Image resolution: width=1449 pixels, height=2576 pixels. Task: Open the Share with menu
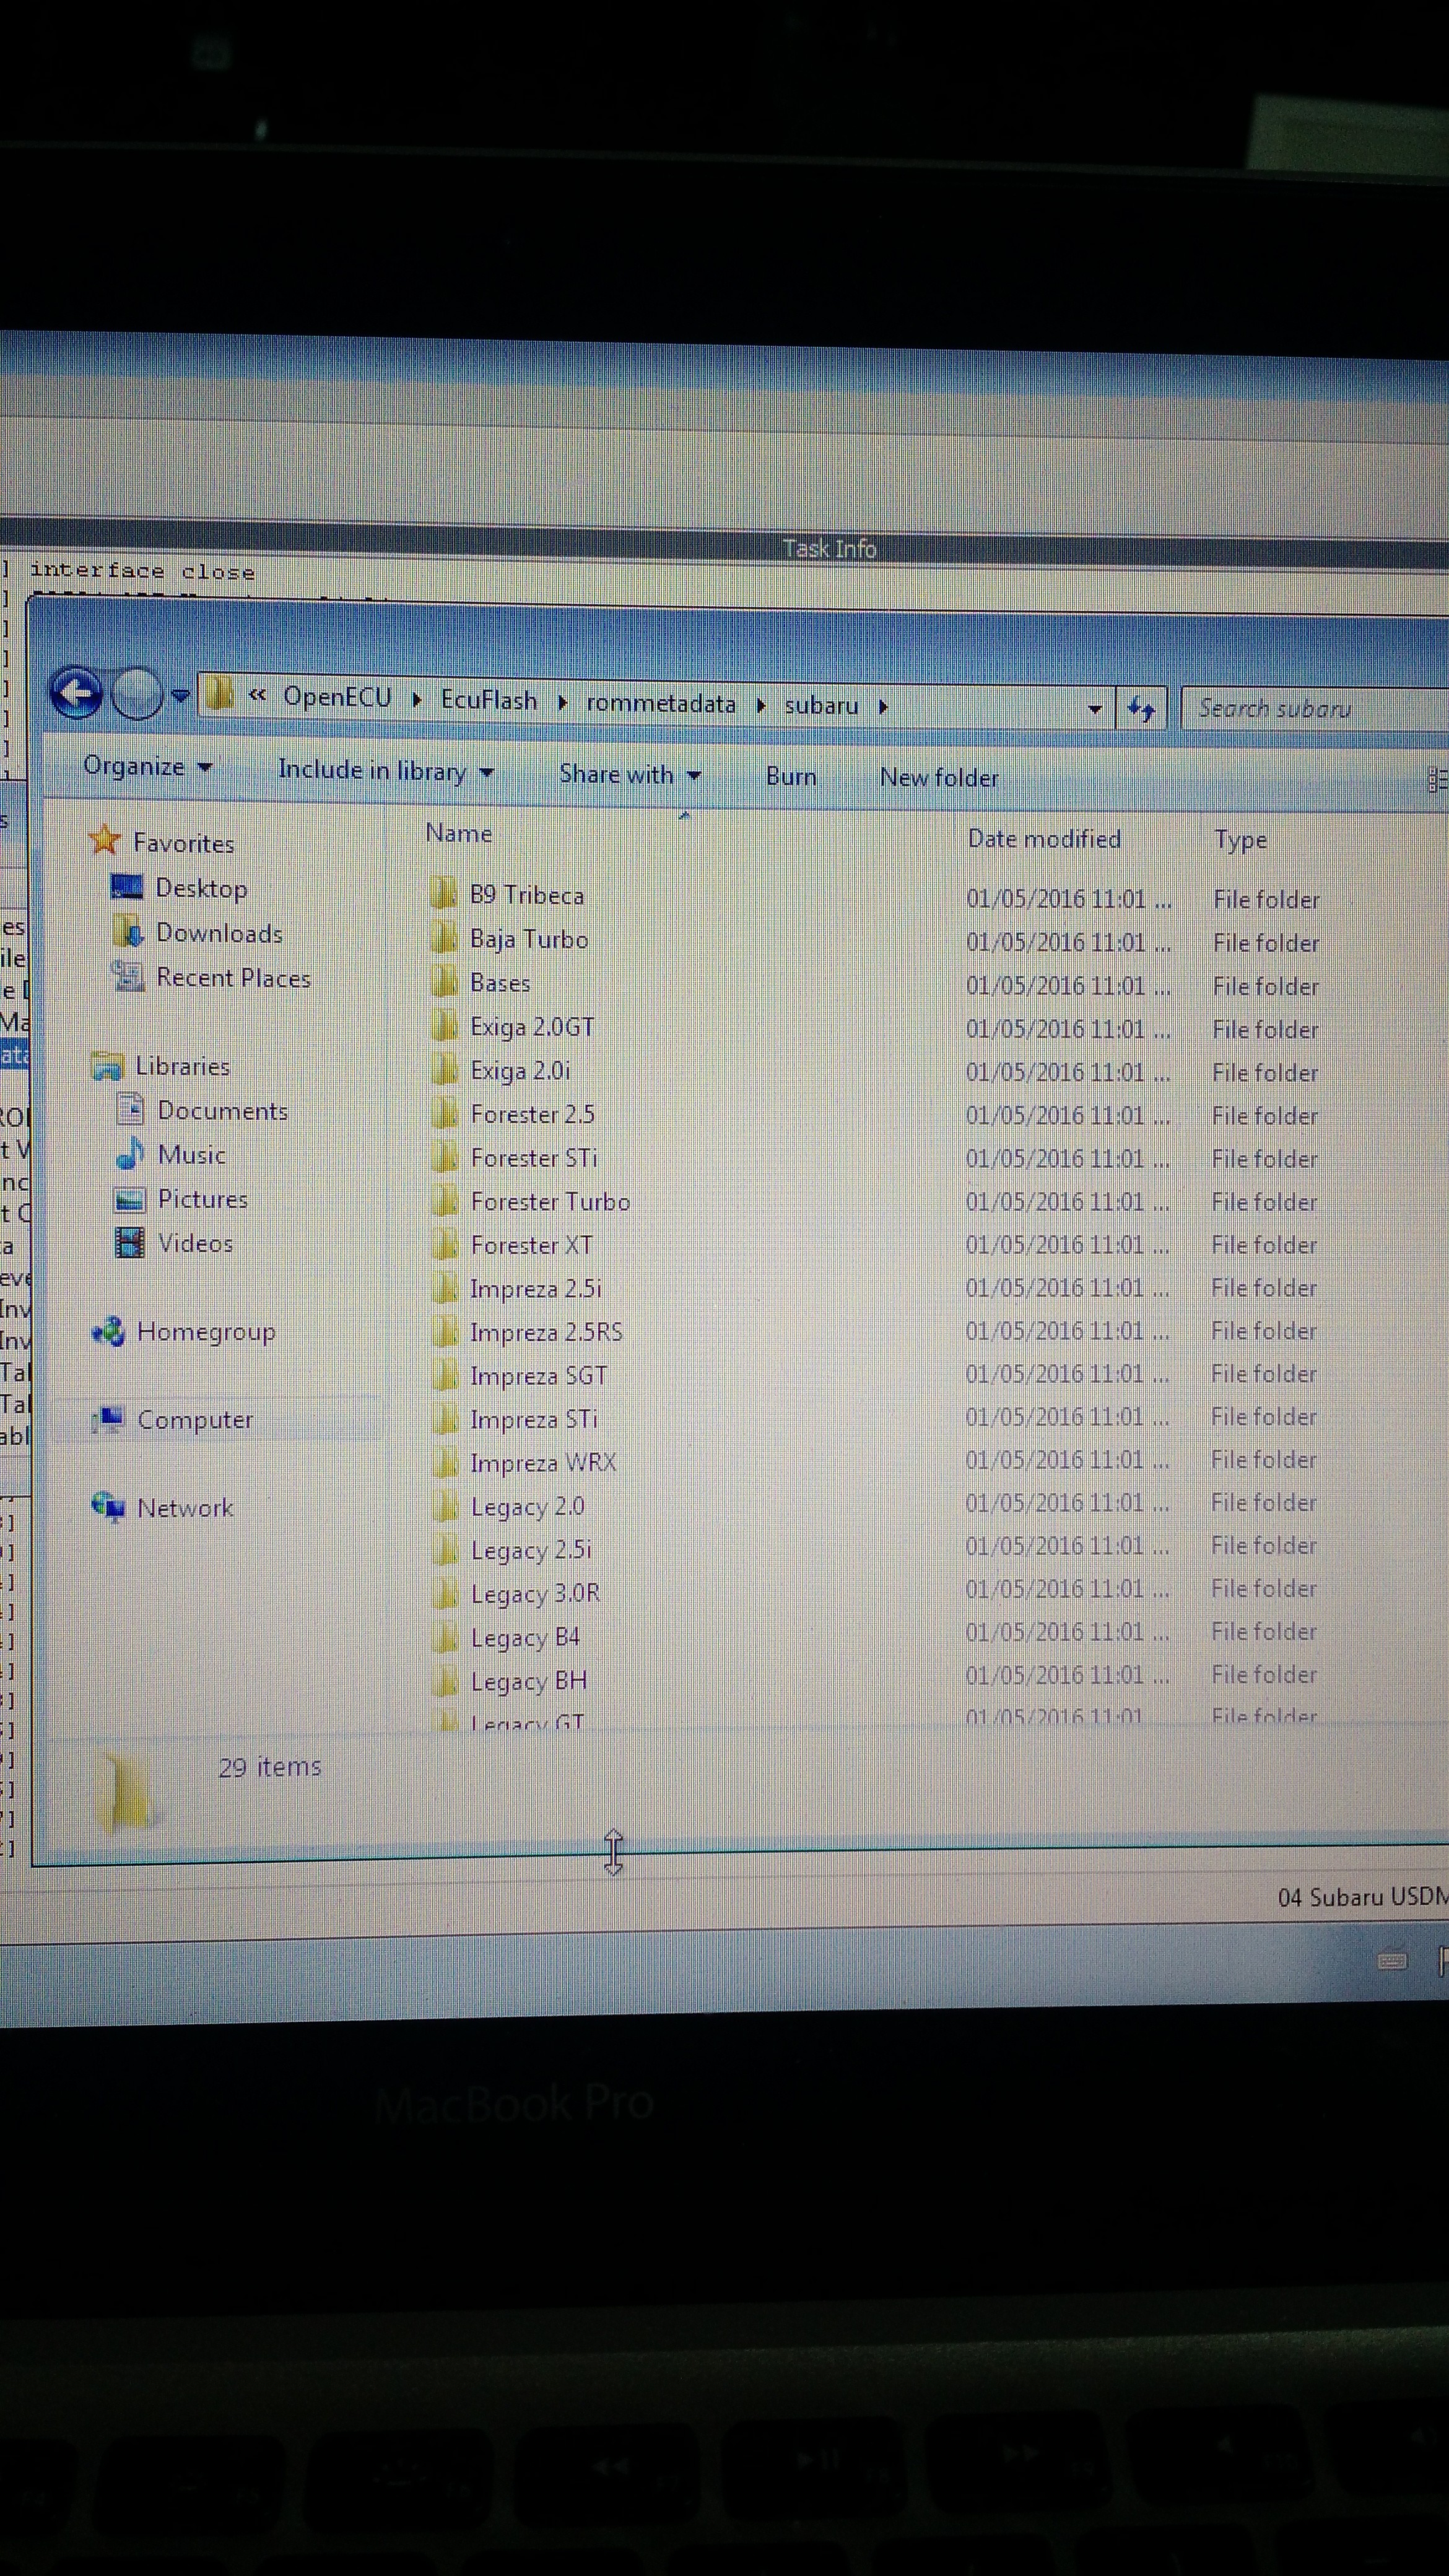point(630,774)
